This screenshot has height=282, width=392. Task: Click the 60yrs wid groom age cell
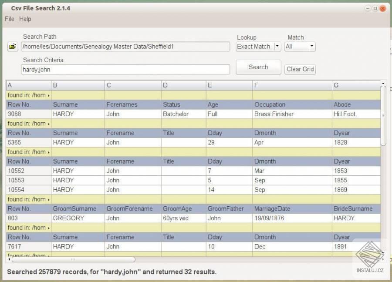click(184, 218)
